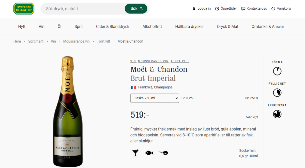This screenshot has height=168, width=305.
Task: Open Öppettider opening hours
Action: click(x=226, y=9)
